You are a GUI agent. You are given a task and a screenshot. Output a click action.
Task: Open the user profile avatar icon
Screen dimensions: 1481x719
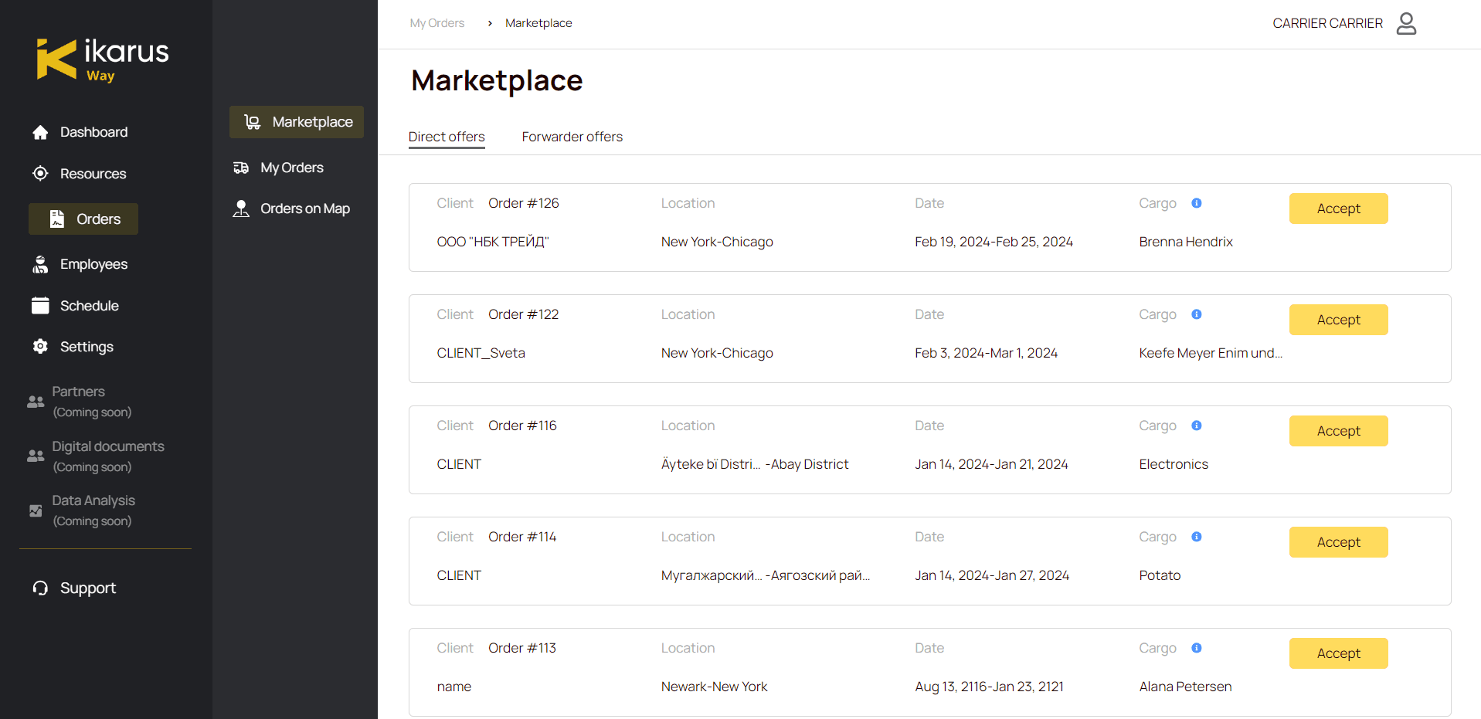tap(1407, 23)
